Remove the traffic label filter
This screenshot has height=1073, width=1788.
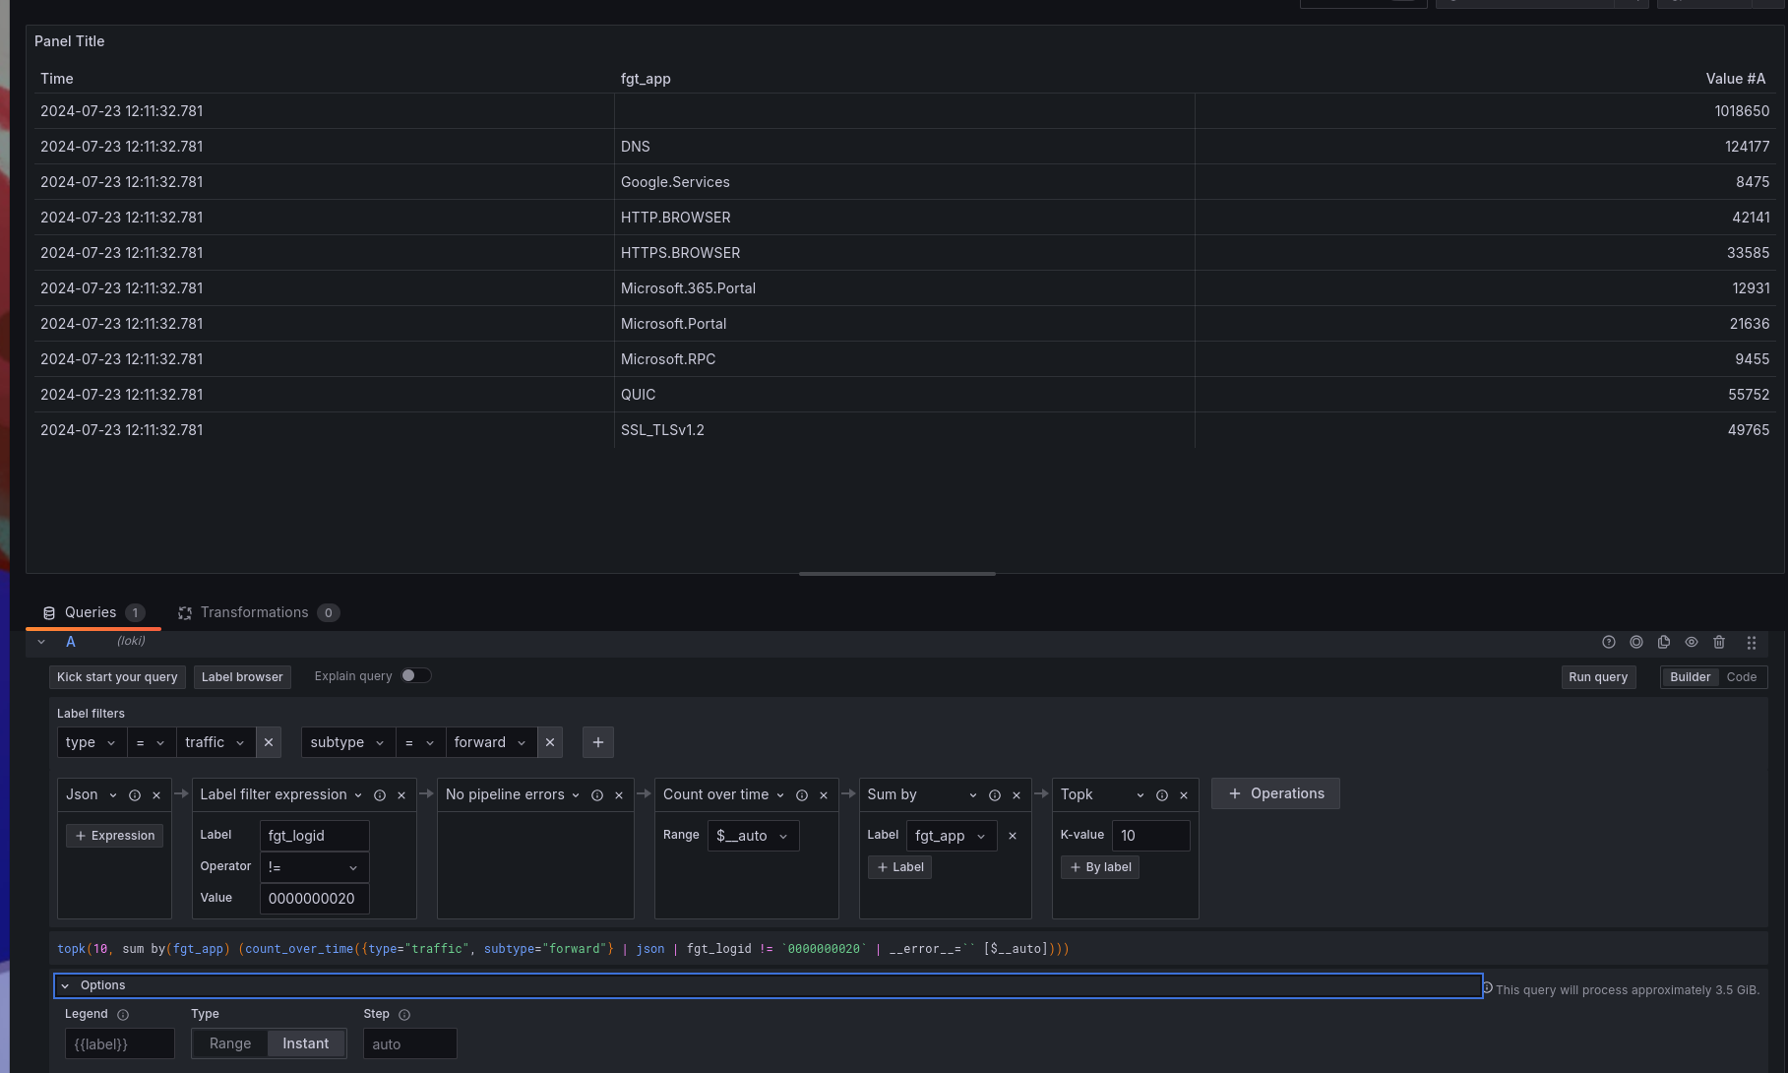[268, 742]
